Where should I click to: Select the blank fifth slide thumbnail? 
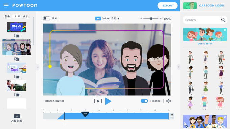[x=17, y=103]
